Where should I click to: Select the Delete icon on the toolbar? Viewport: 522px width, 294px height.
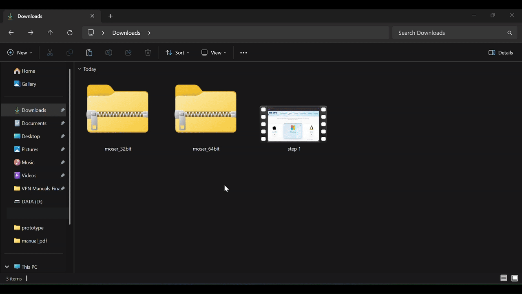click(148, 52)
